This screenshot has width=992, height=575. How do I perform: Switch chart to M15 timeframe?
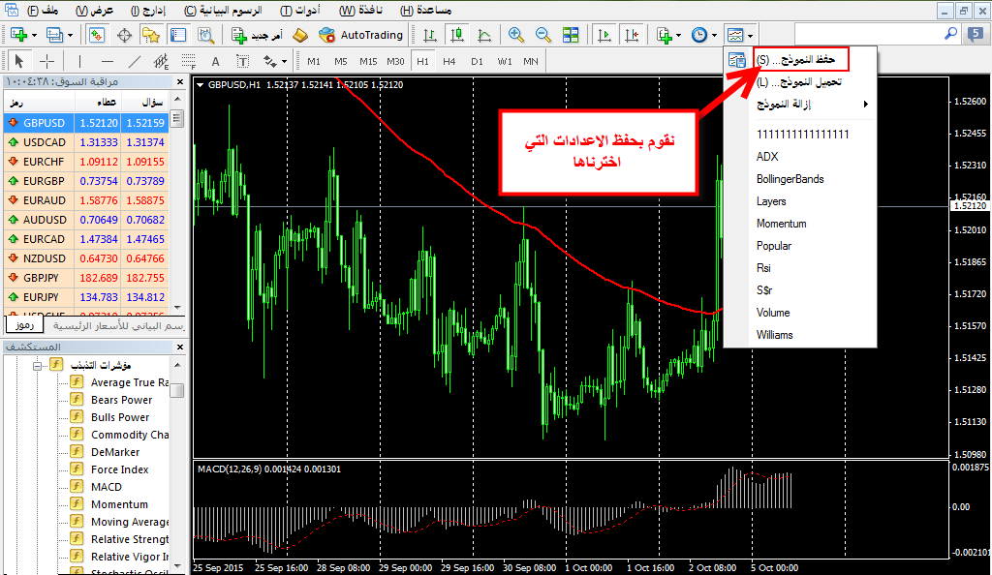[368, 61]
